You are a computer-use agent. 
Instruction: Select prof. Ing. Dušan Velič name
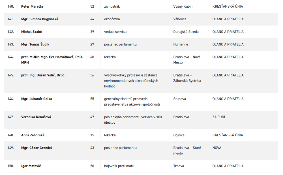(x=43, y=75)
